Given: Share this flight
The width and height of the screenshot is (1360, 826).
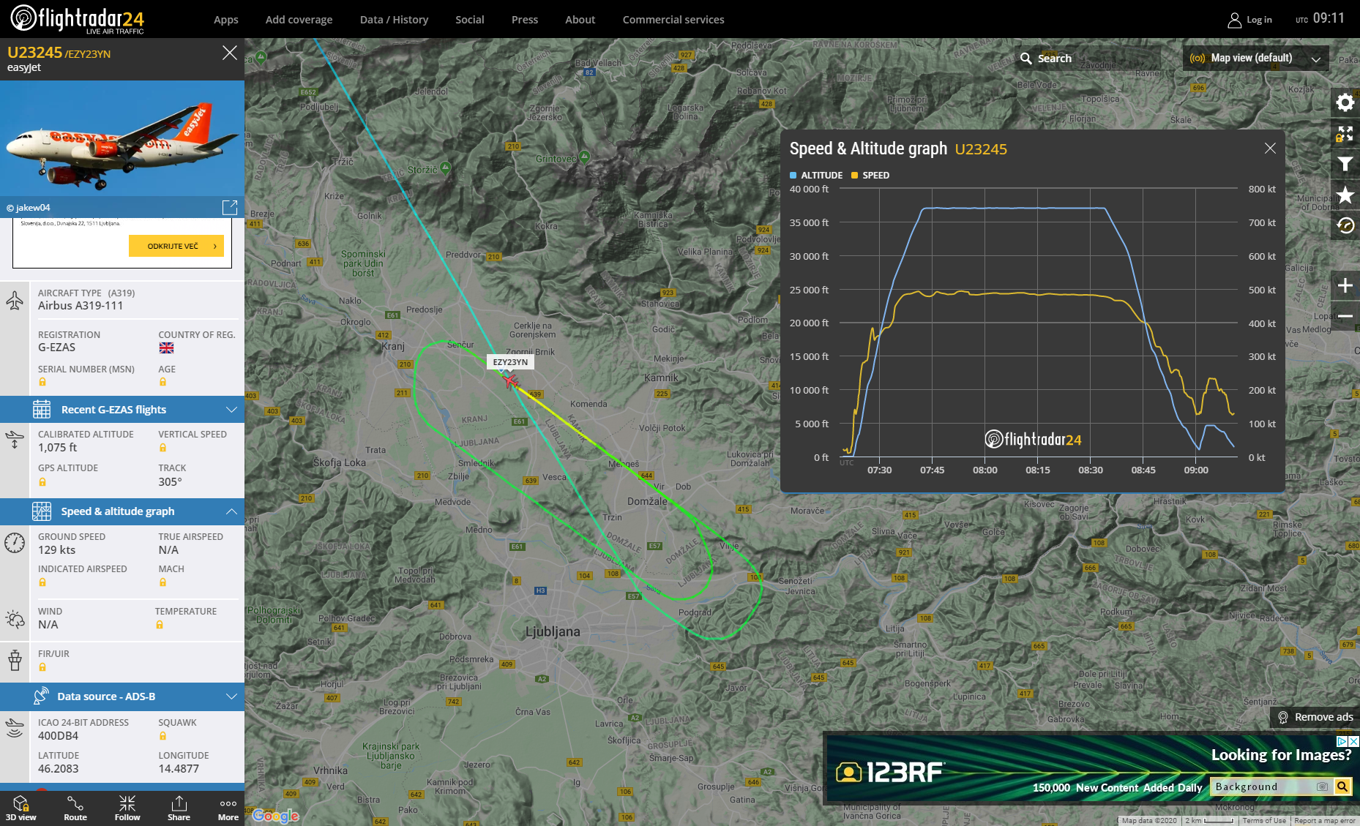Looking at the screenshot, I should point(179,808).
